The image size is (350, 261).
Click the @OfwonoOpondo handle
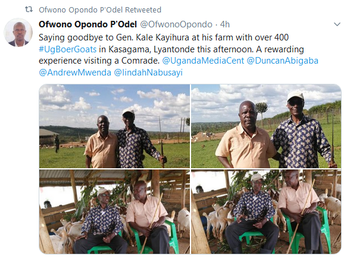[x=176, y=24]
